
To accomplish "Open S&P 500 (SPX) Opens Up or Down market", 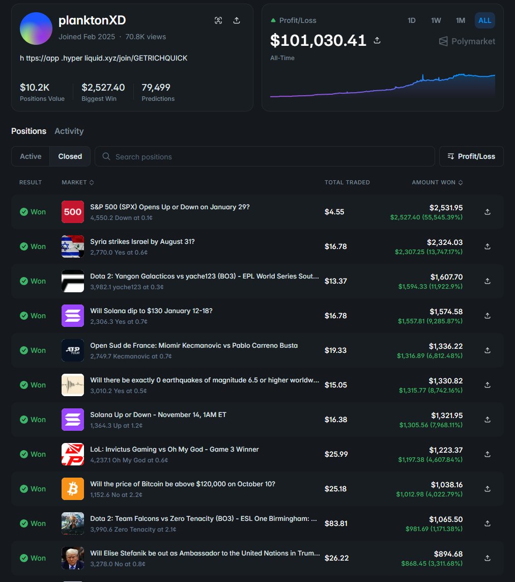I will point(170,207).
